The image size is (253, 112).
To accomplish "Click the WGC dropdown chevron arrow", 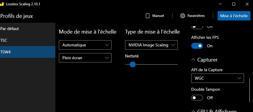I will (x=239, y=78).
